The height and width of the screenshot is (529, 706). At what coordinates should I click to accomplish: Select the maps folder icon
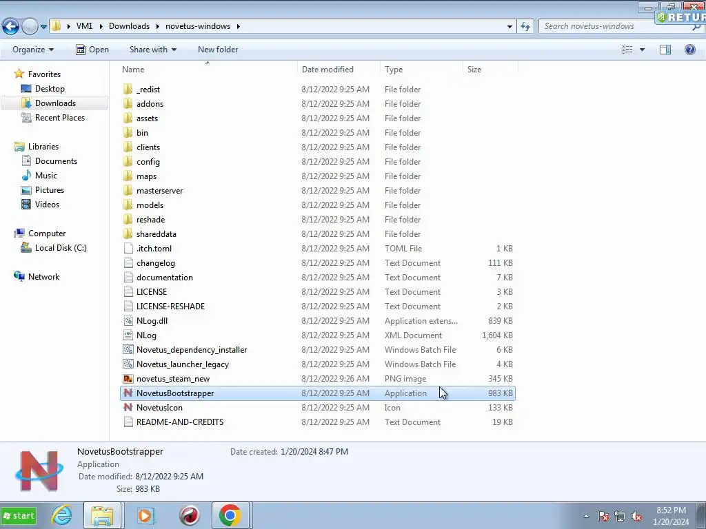click(128, 176)
